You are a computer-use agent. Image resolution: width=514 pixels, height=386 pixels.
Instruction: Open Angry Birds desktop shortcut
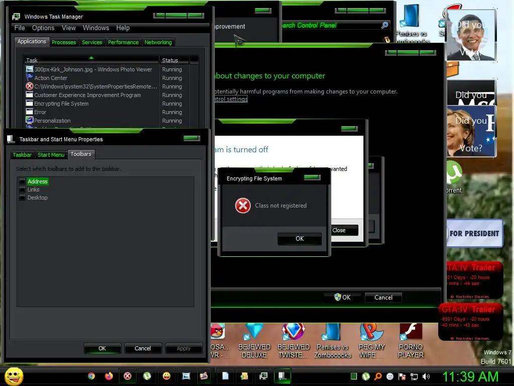click(219, 341)
